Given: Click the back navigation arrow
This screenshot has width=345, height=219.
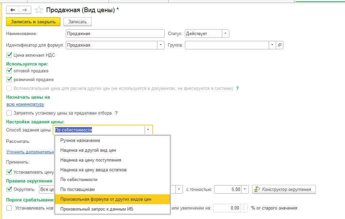Looking at the screenshot, I should click(13, 10).
